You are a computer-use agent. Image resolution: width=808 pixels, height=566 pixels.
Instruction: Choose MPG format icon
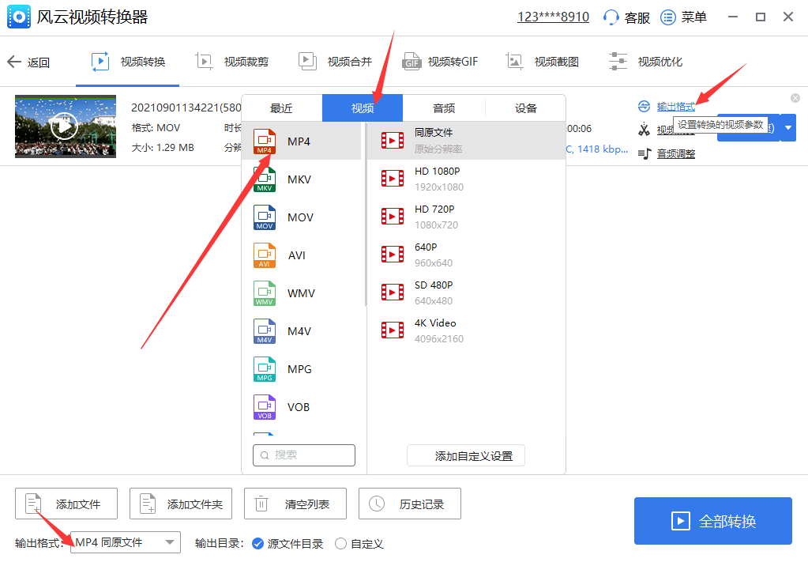(265, 369)
